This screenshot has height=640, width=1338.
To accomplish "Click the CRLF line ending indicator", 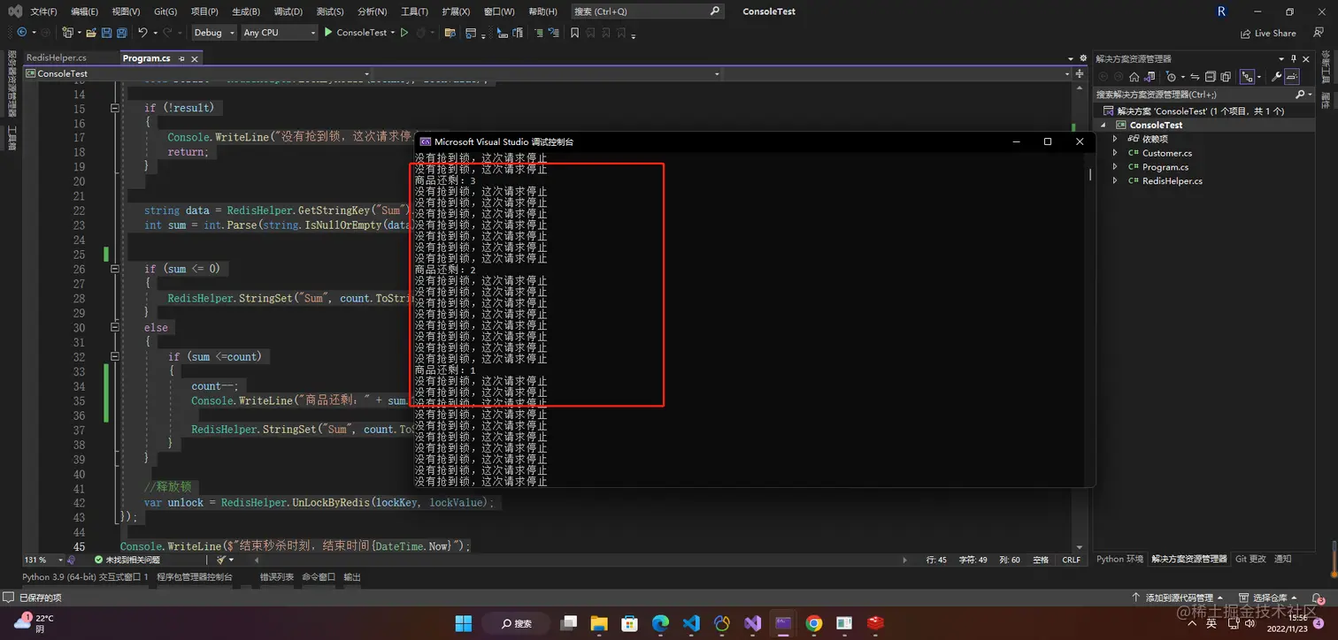I will click(x=1071, y=560).
